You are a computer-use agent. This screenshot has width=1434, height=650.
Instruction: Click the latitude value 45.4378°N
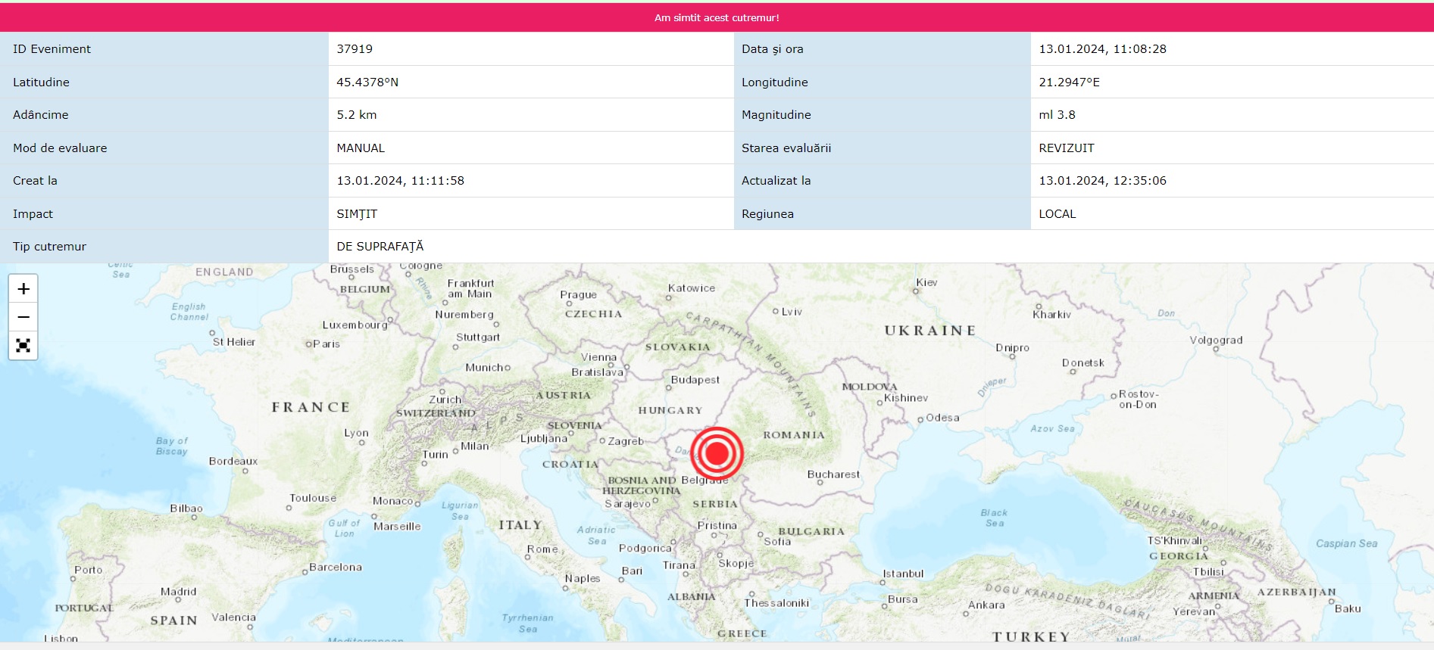[367, 82]
